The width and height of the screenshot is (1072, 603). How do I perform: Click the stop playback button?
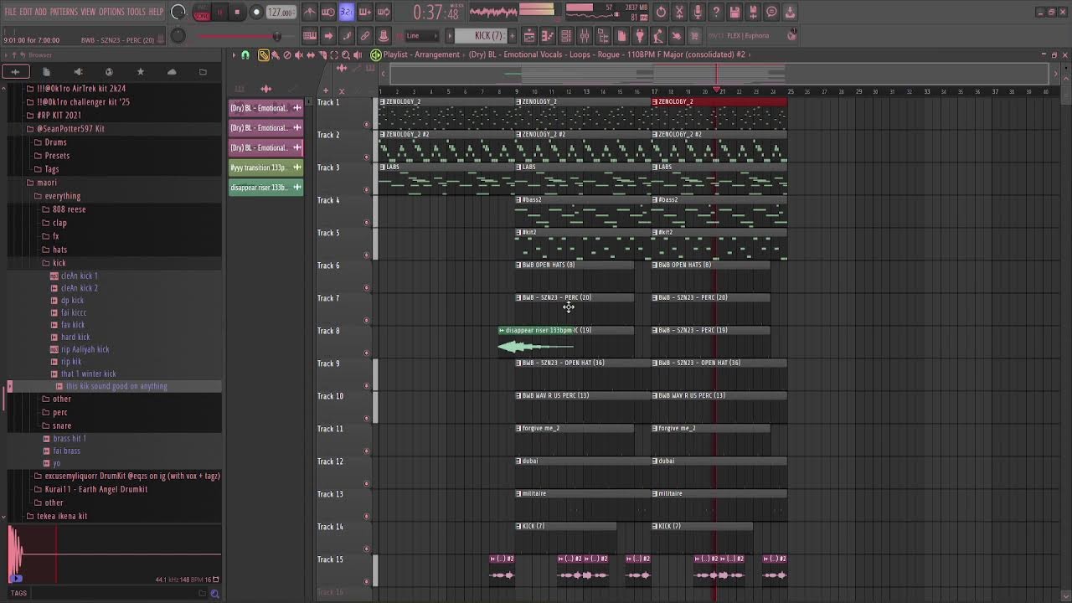pyautogui.click(x=237, y=12)
